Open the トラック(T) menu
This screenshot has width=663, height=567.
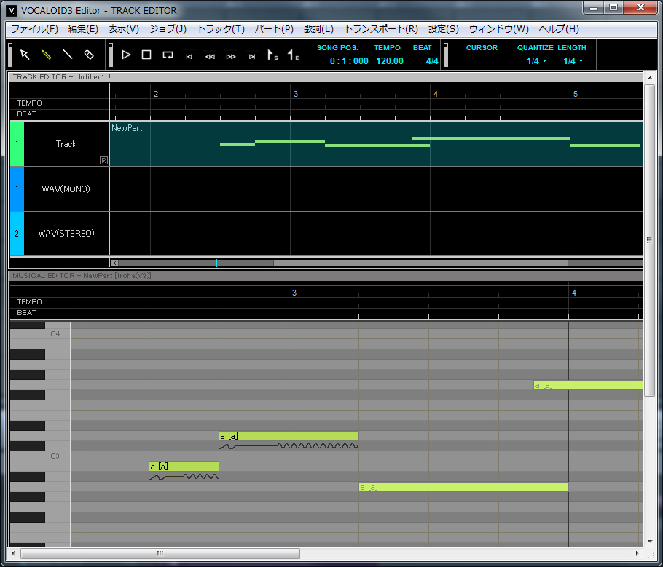[x=221, y=28]
